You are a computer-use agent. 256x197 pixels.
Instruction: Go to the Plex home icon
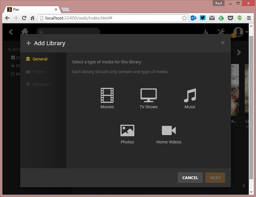pos(25,31)
